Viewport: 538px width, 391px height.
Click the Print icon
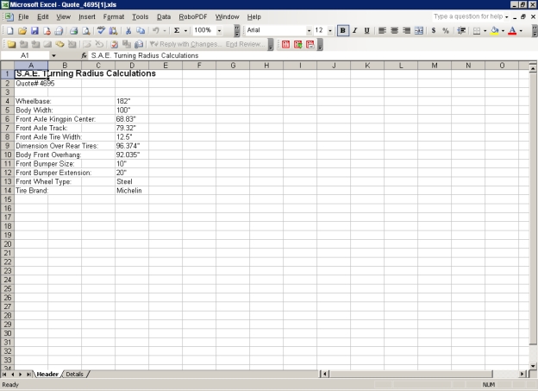(74, 31)
